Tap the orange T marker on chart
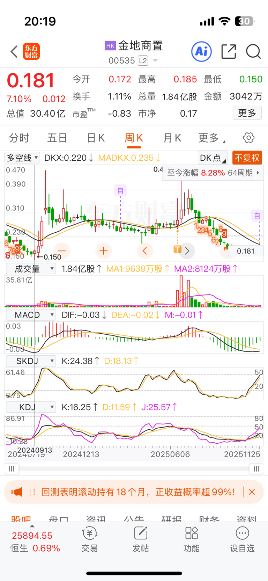Image resolution: width=268 pixels, height=581 pixels. pos(177,249)
